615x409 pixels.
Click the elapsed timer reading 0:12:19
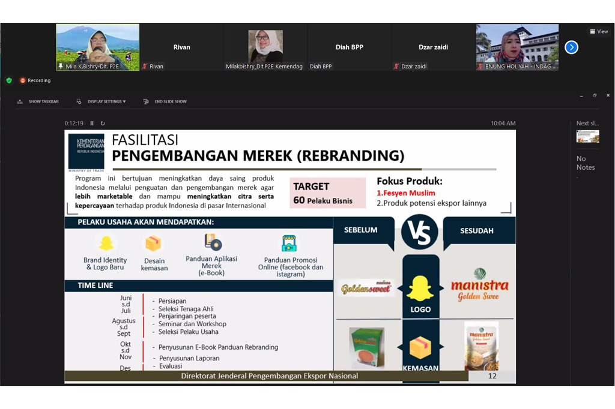(x=74, y=123)
